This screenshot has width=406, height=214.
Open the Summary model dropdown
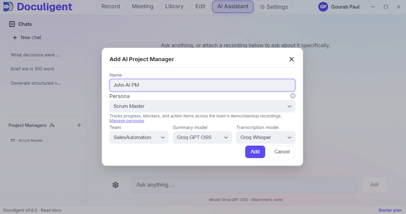coord(202,137)
